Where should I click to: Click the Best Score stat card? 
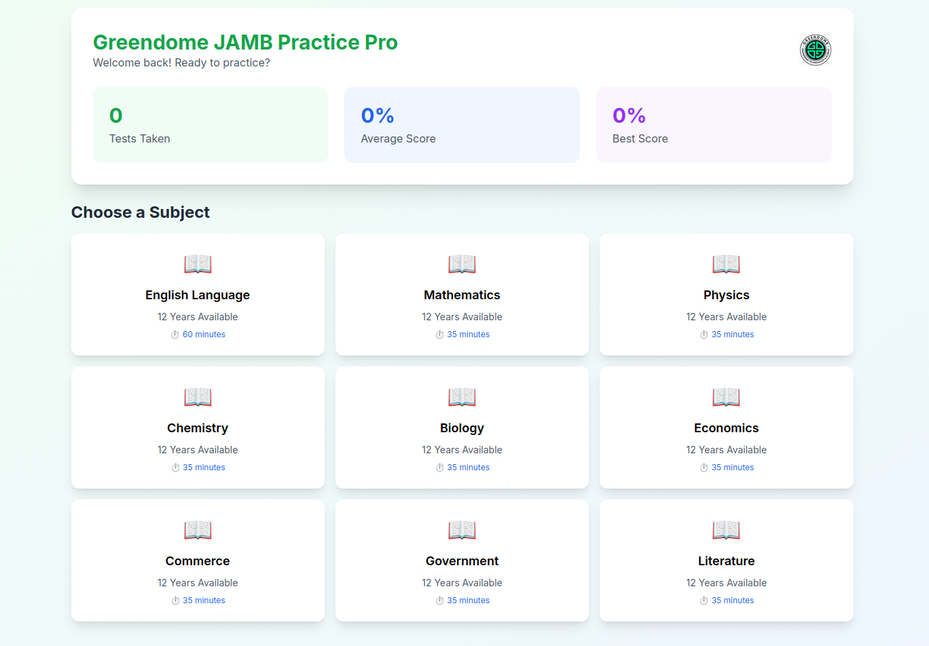[714, 125]
